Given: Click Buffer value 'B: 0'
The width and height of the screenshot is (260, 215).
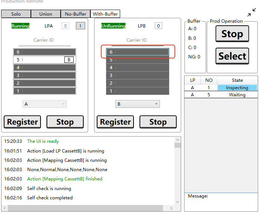Looking at the screenshot, I should tap(192, 38).
